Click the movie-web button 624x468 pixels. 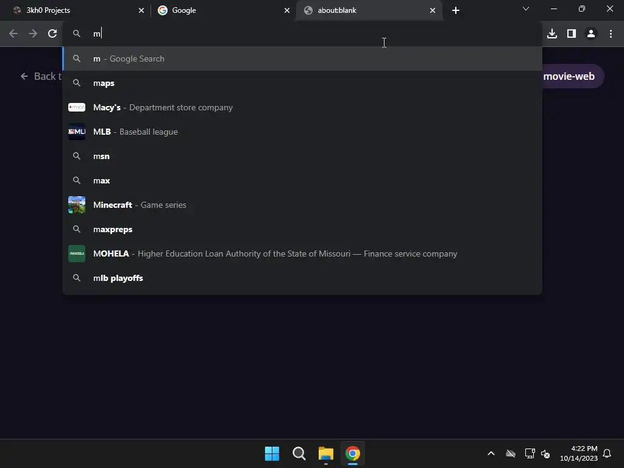click(572, 76)
